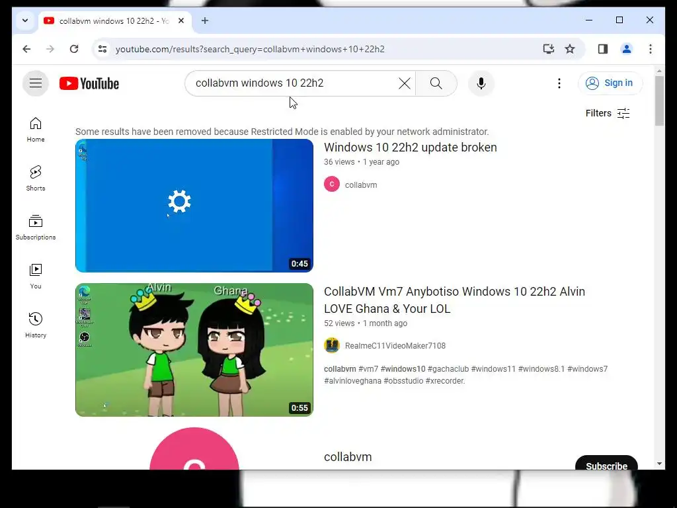Open Subscriptions in the sidebar
This screenshot has width=677, height=508.
36,228
